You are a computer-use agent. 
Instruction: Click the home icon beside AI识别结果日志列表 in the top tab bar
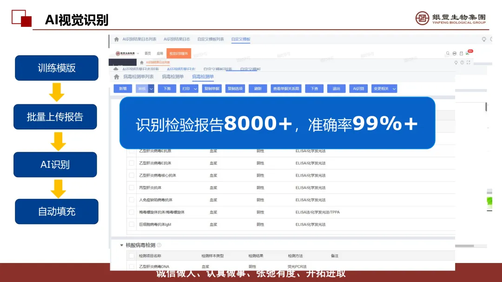(x=117, y=39)
